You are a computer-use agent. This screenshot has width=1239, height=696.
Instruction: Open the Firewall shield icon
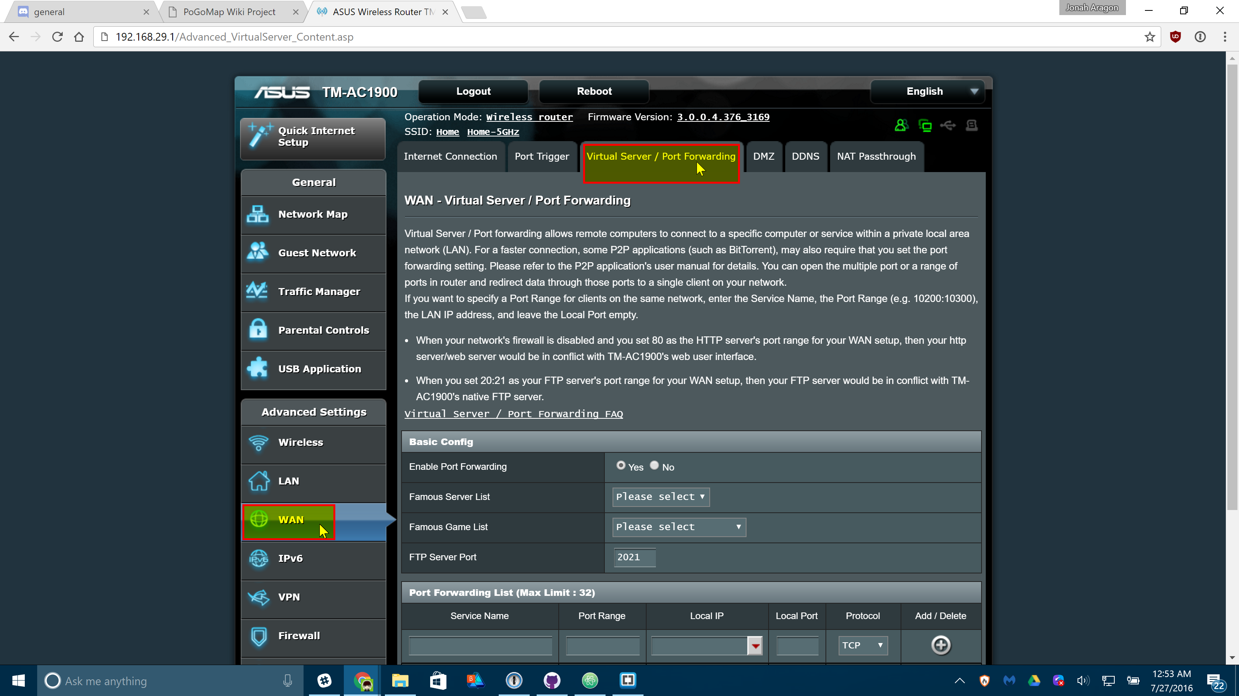(259, 636)
